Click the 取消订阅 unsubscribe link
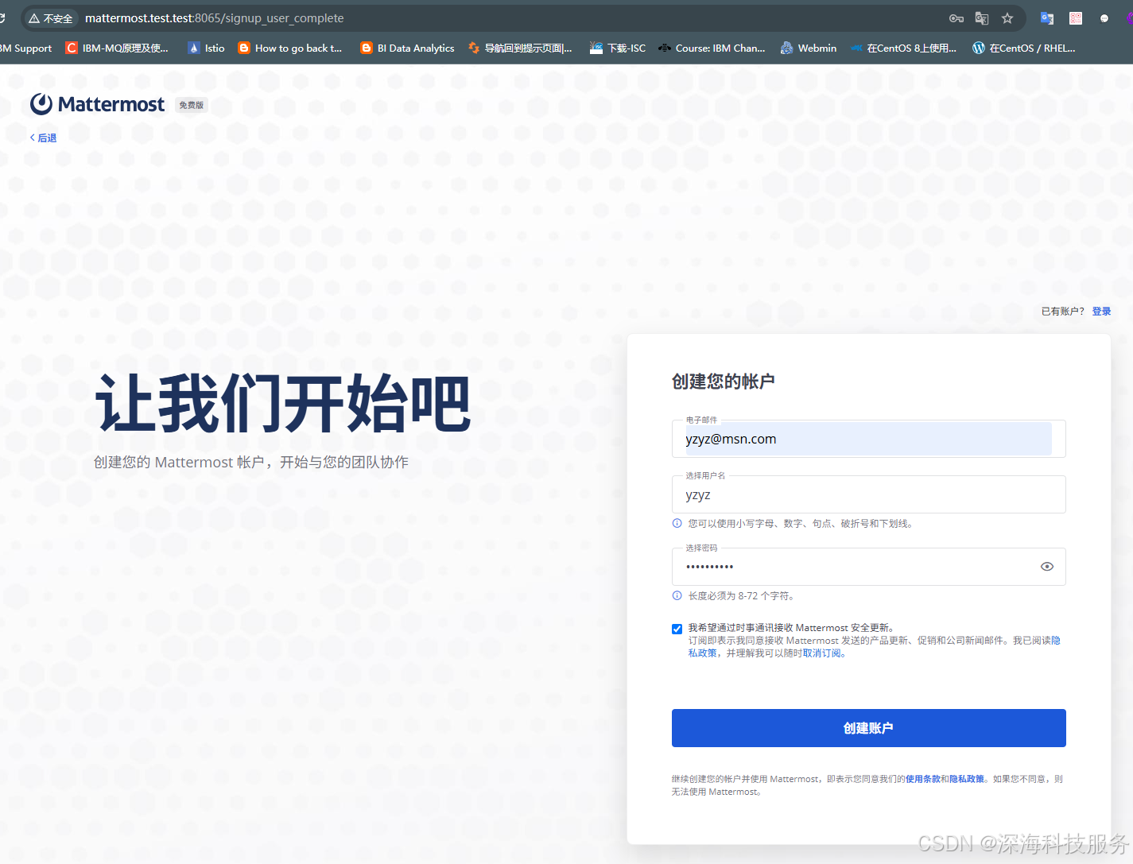 (821, 653)
